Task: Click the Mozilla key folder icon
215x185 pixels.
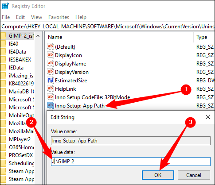Action: coord(3,123)
